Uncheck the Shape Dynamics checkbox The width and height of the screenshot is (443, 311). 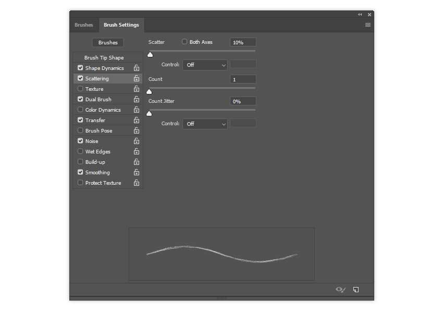click(80, 68)
